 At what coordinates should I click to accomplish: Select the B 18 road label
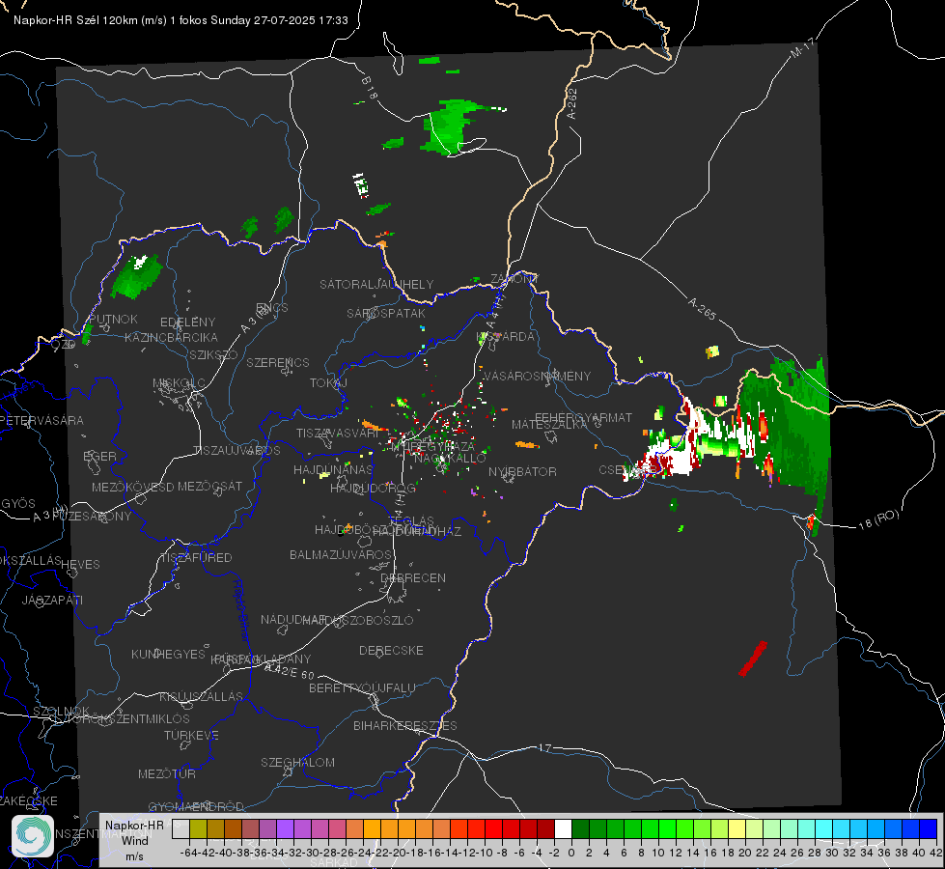pos(370,88)
